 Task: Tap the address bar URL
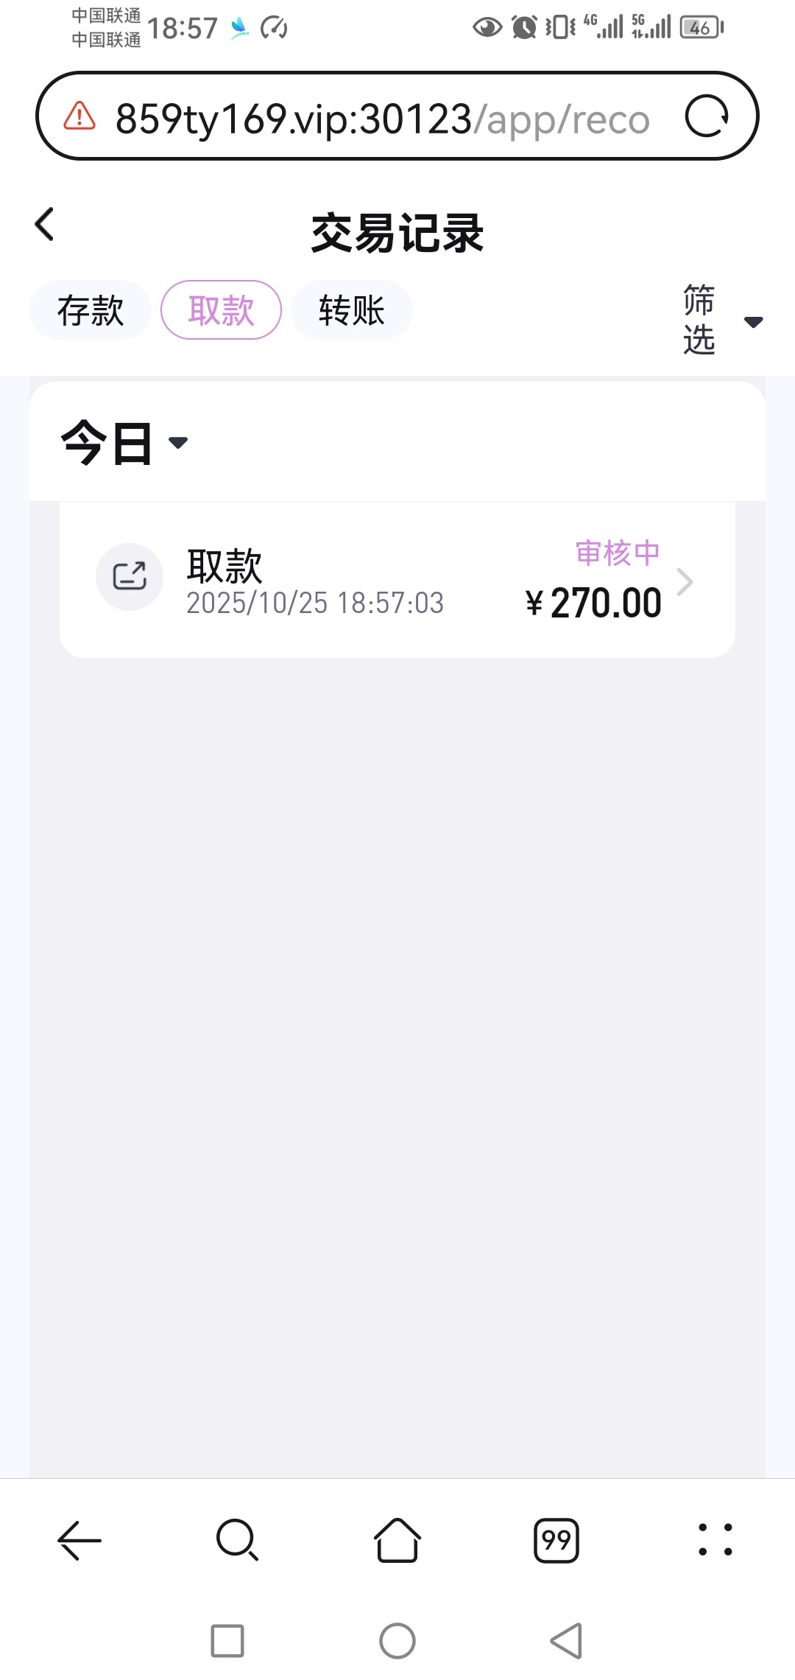[x=383, y=118]
